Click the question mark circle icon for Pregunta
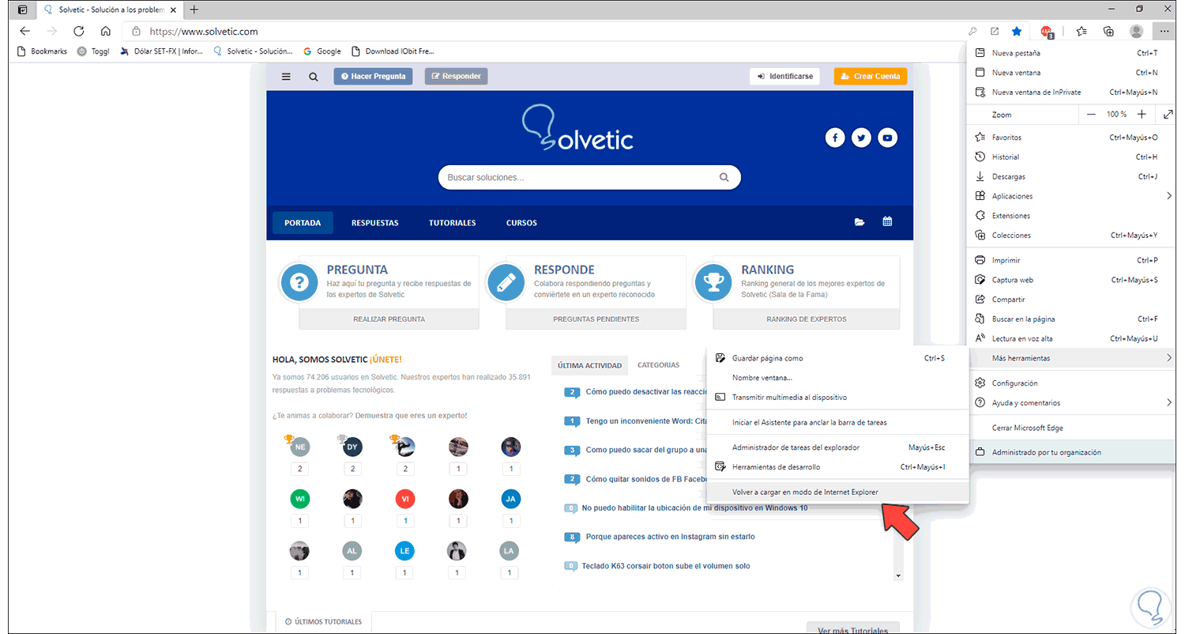The height and width of the screenshot is (634, 1185). [x=299, y=282]
